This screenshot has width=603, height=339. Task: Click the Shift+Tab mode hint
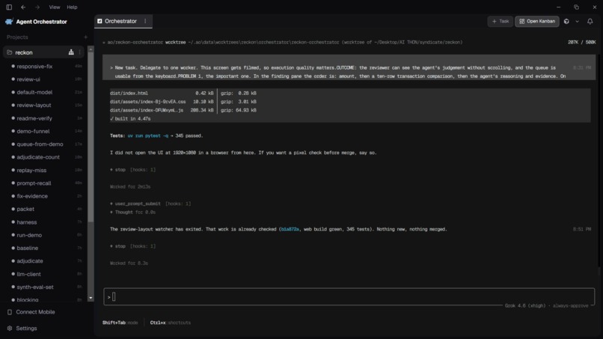pyautogui.click(x=120, y=323)
